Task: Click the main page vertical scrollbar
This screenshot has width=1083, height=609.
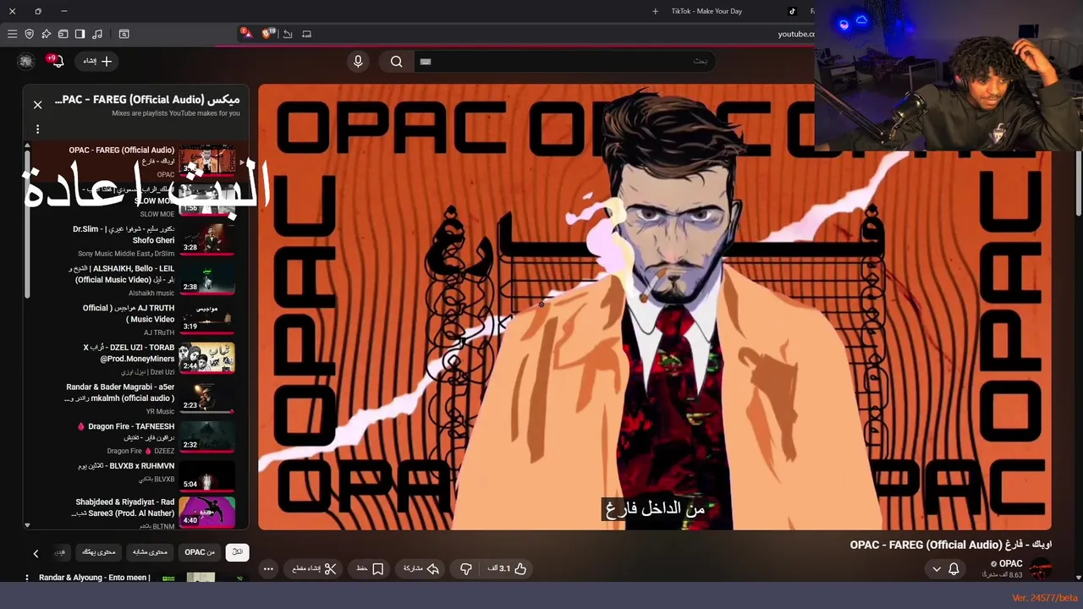Action: tap(1079, 182)
